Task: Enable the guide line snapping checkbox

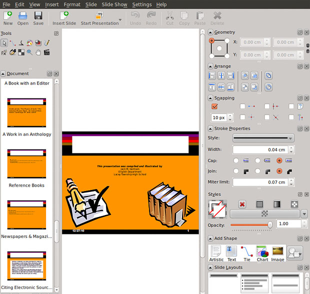Action: click(x=291, y=117)
